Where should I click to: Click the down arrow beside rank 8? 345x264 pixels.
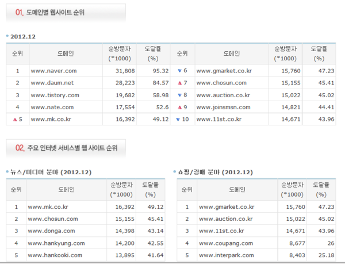pyautogui.click(x=178, y=95)
